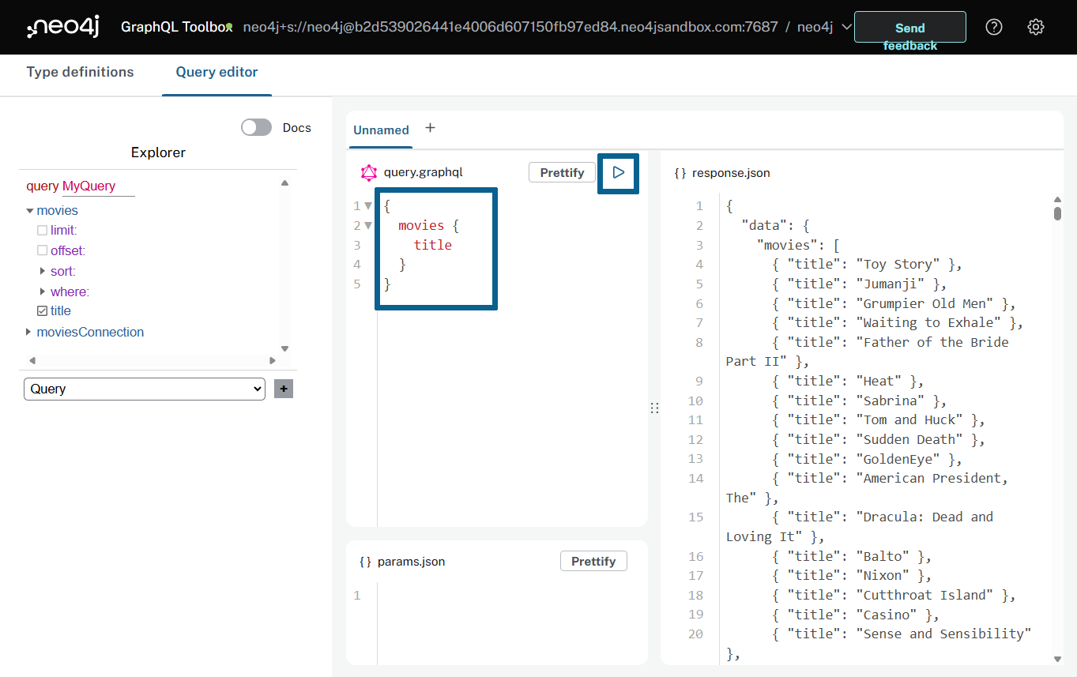Click the response.json header label
This screenshot has height=677, width=1077.
click(731, 172)
